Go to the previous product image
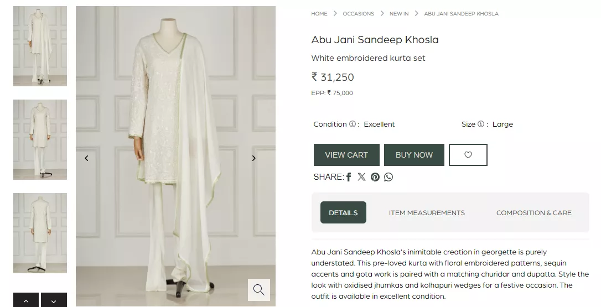601x307 pixels. pyautogui.click(x=86, y=158)
